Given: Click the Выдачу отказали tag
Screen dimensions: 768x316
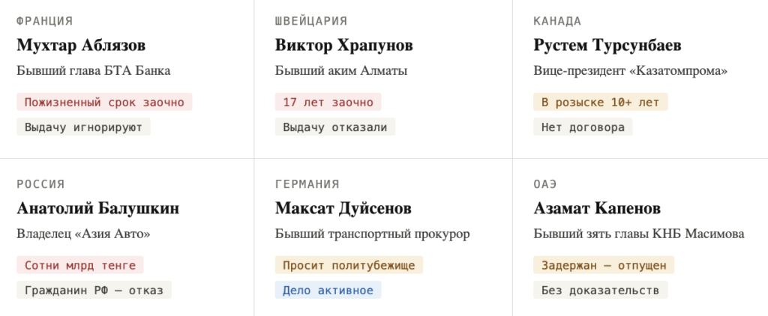Looking at the screenshot, I should pyautogui.click(x=334, y=127).
